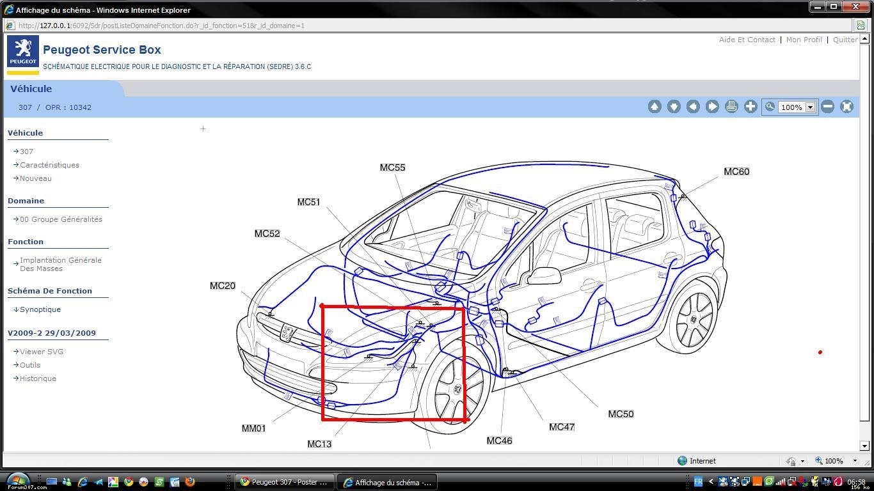
Task: Open the 100% zoom level dropdown
Action: tap(810, 107)
